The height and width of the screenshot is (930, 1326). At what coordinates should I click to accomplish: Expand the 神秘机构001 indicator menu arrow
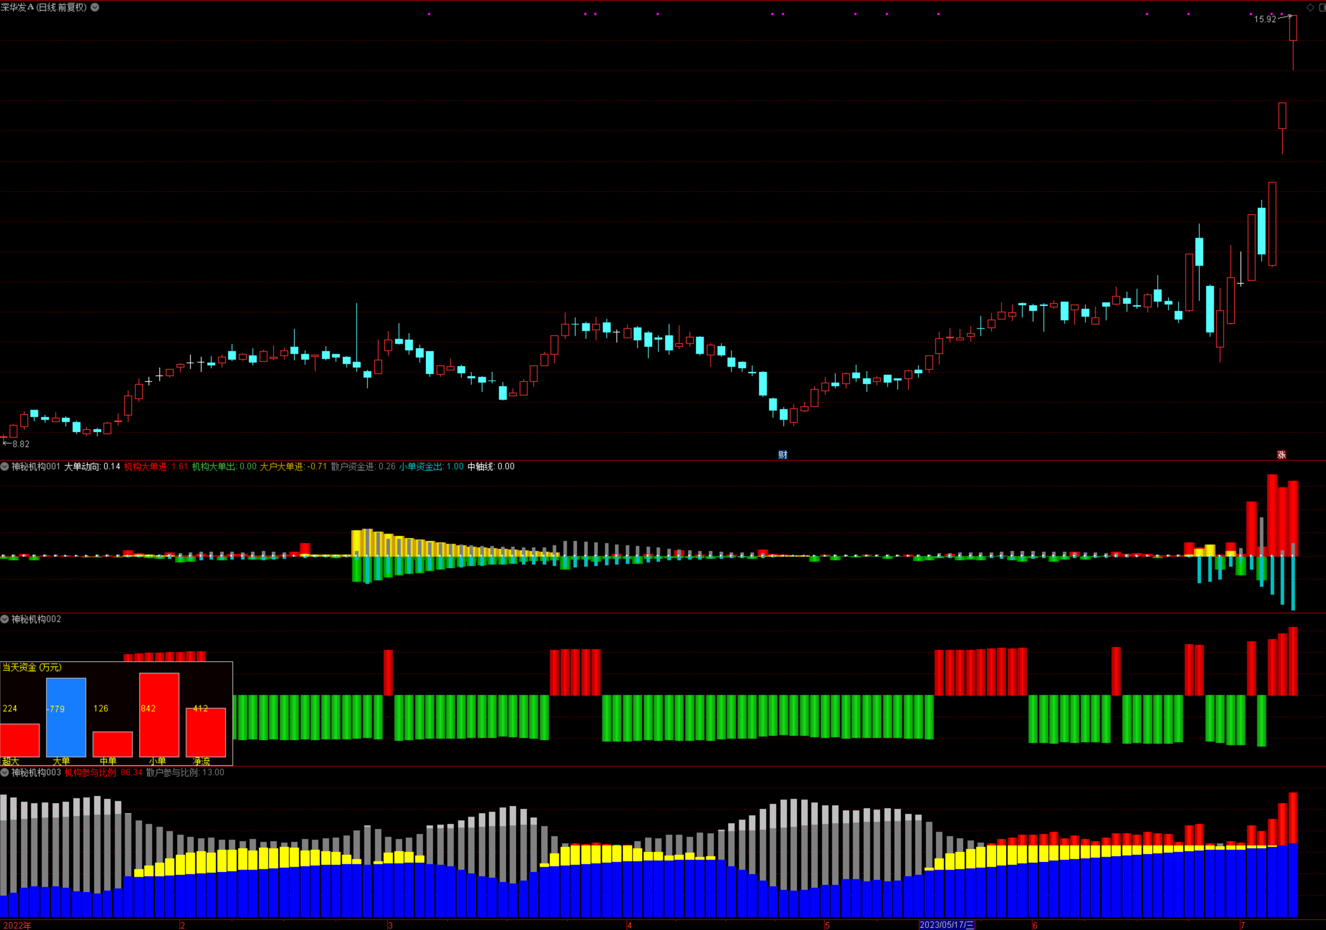click(5, 466)
